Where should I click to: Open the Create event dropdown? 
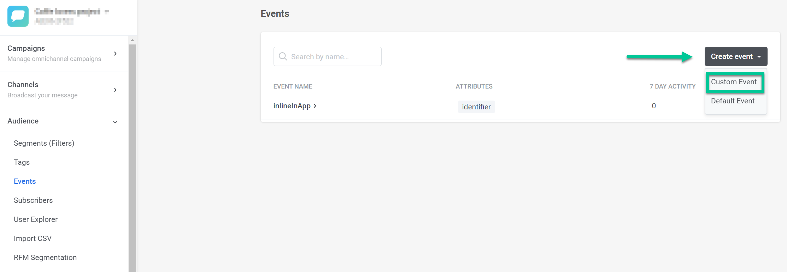[736, 56]
